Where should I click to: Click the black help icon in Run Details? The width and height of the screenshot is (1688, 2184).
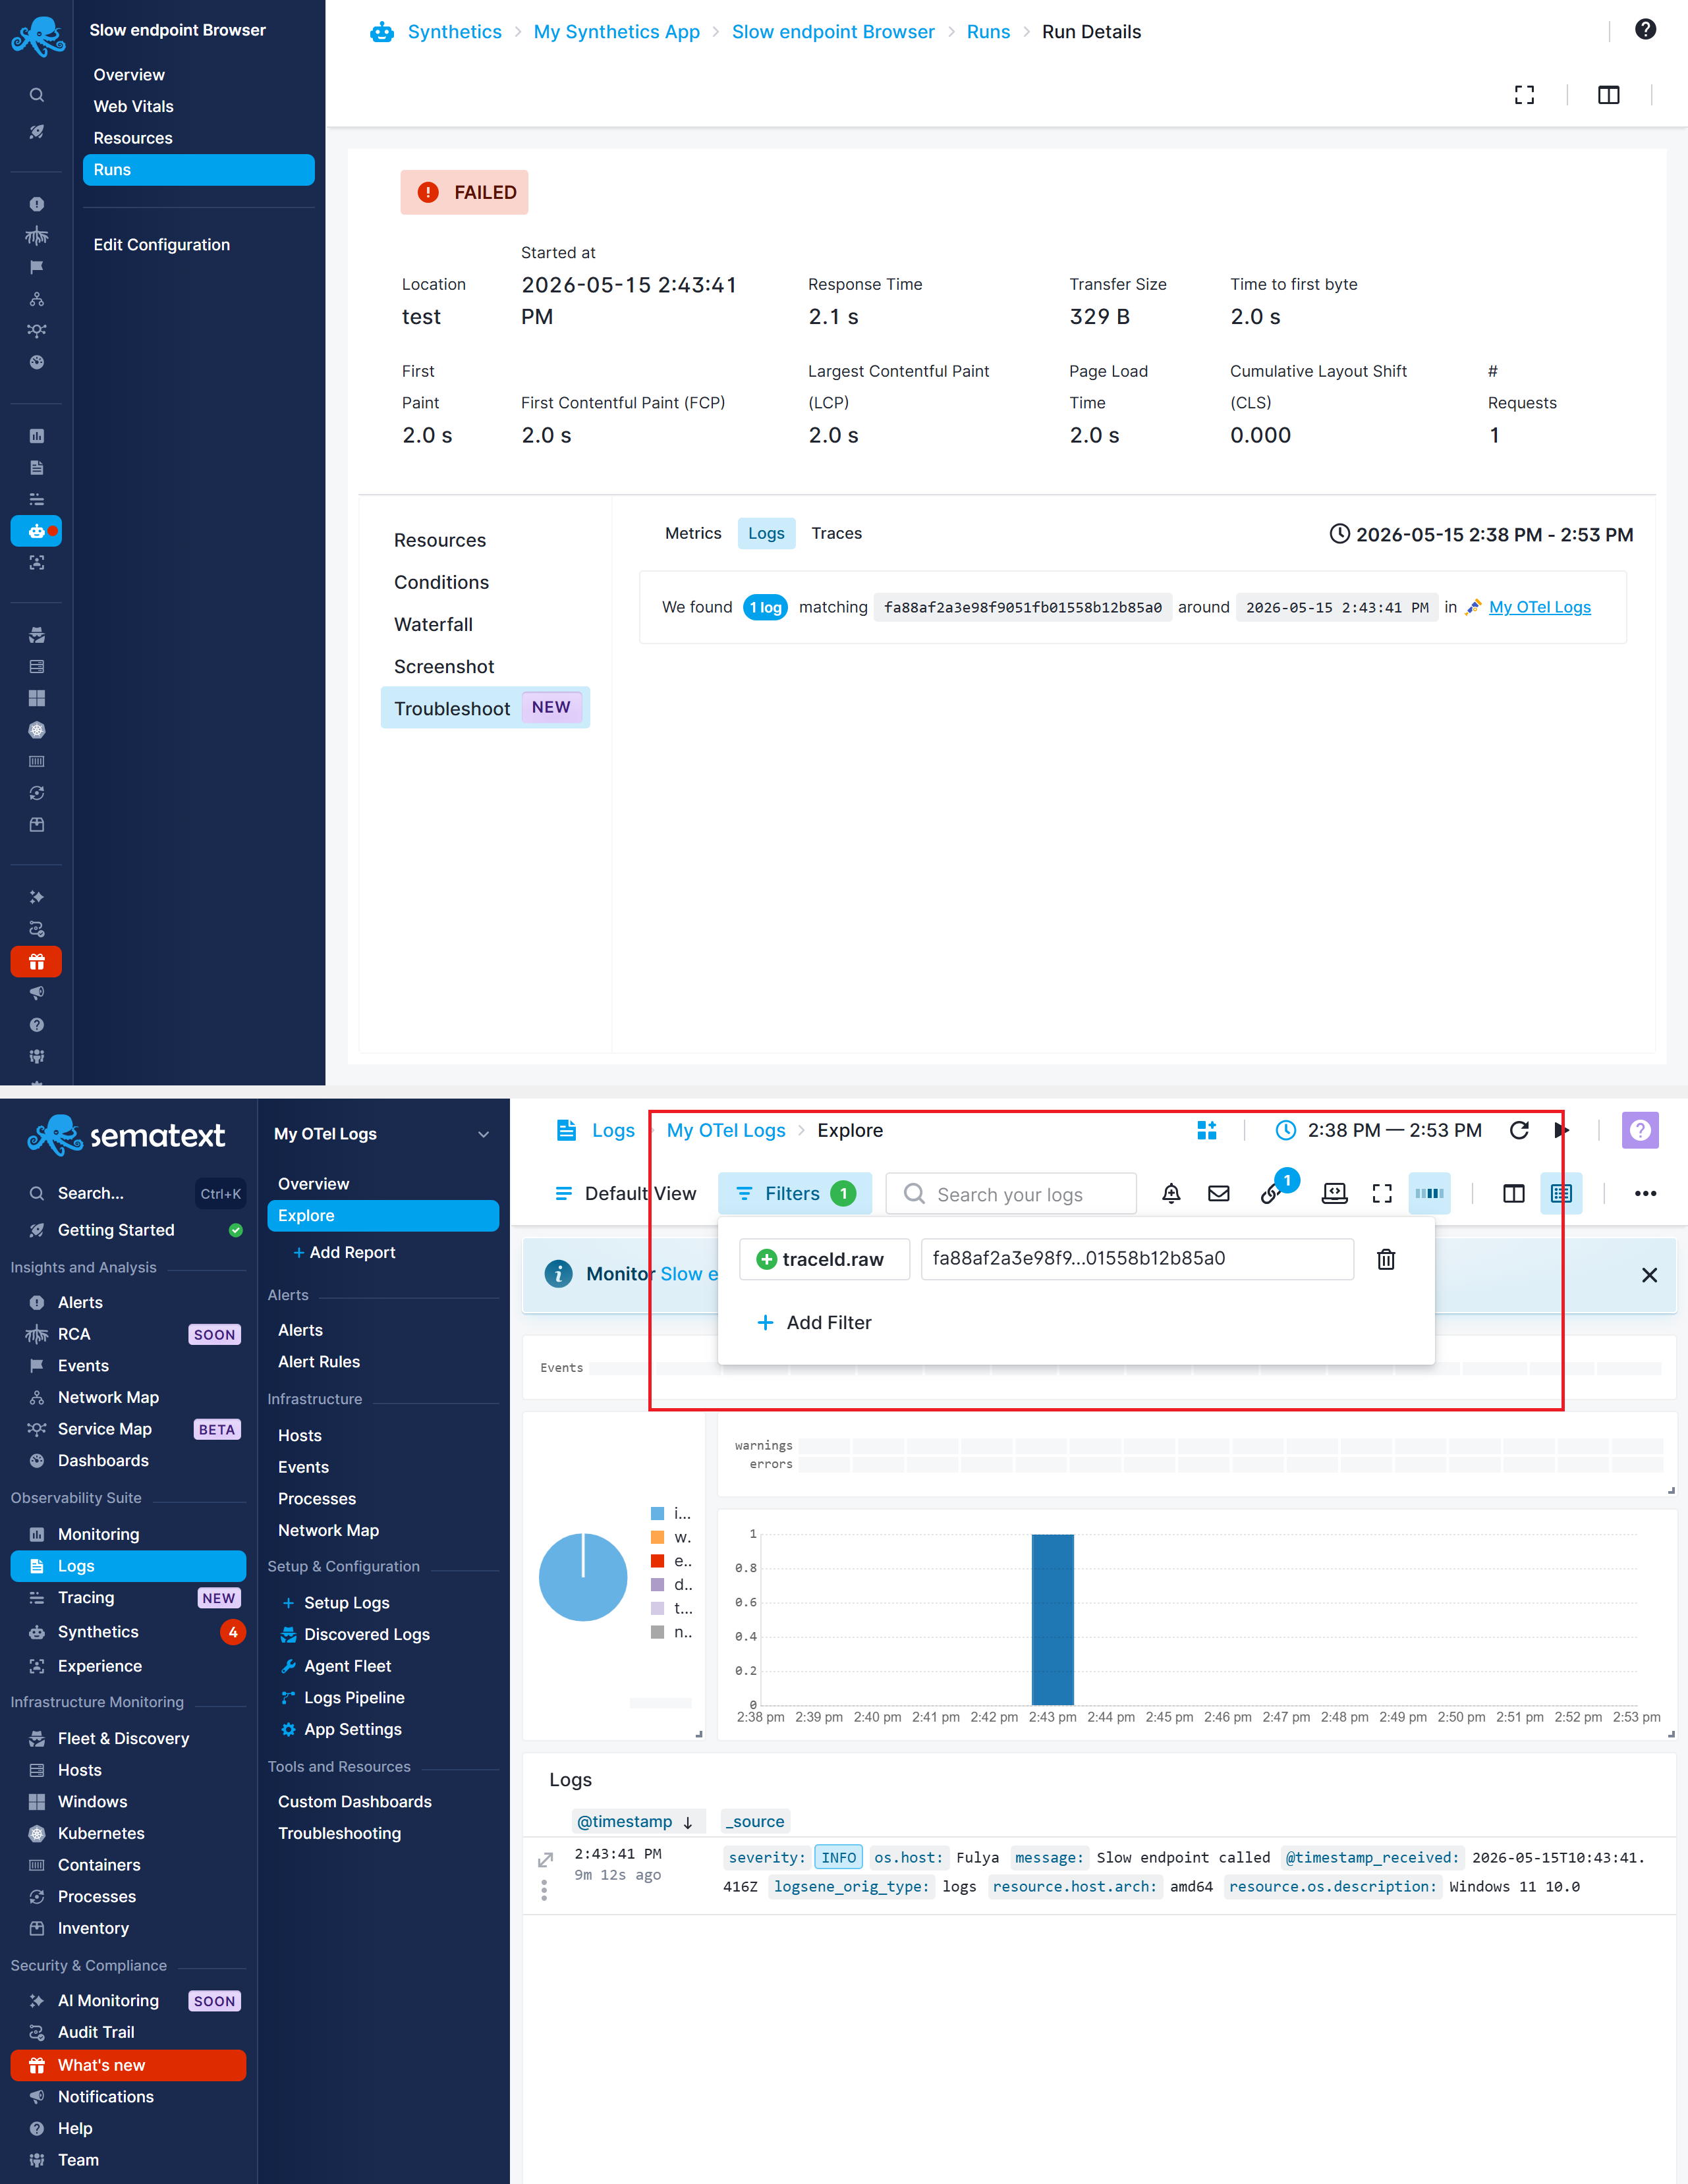1645,29
